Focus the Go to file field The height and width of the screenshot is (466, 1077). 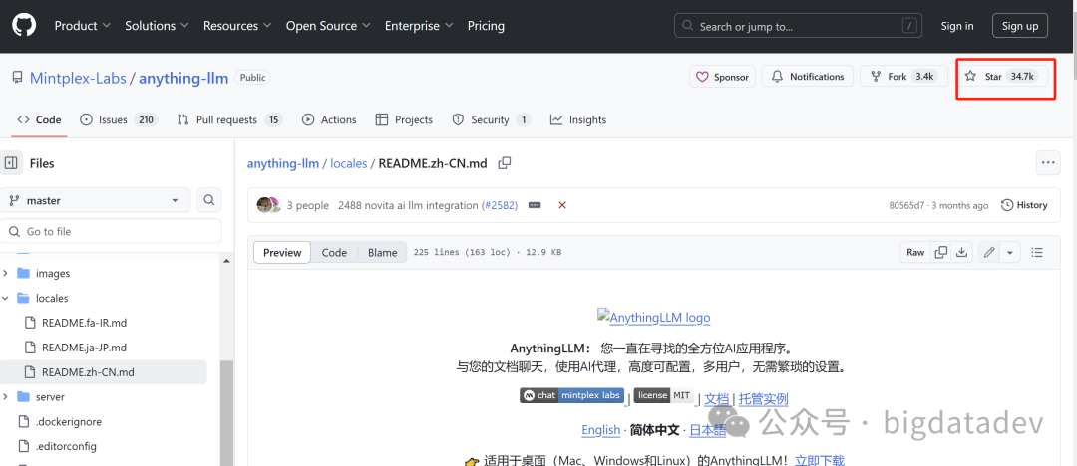coord(111,231)
